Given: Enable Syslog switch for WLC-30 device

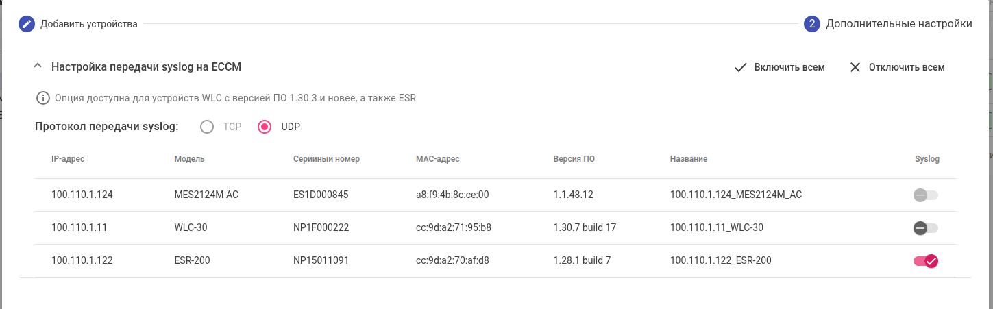Looking at the screenshot, I should [925, 228].
